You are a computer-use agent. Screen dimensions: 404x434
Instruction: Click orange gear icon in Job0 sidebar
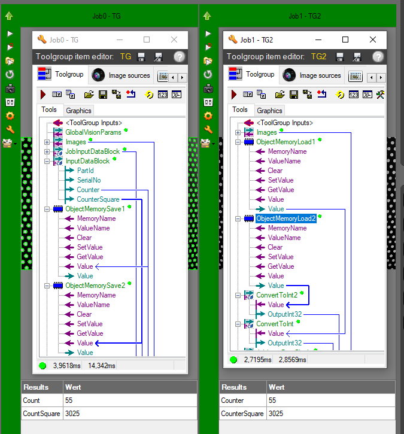click(10, 116)
